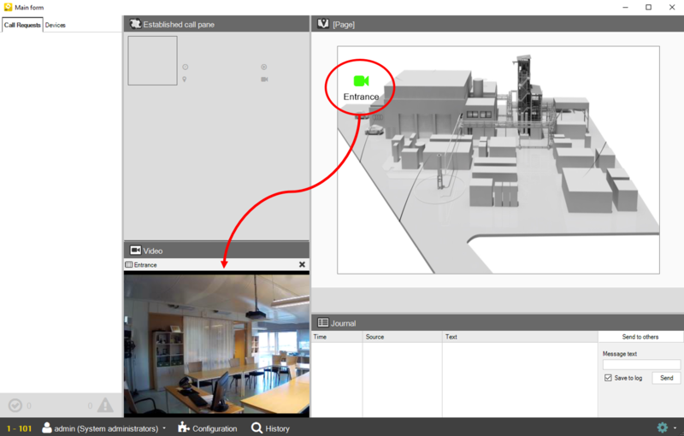The image size is (684, 436).
Task: Expand the admin user dropdown arrow
Action: pyautogui.click(x=164, y=428)
